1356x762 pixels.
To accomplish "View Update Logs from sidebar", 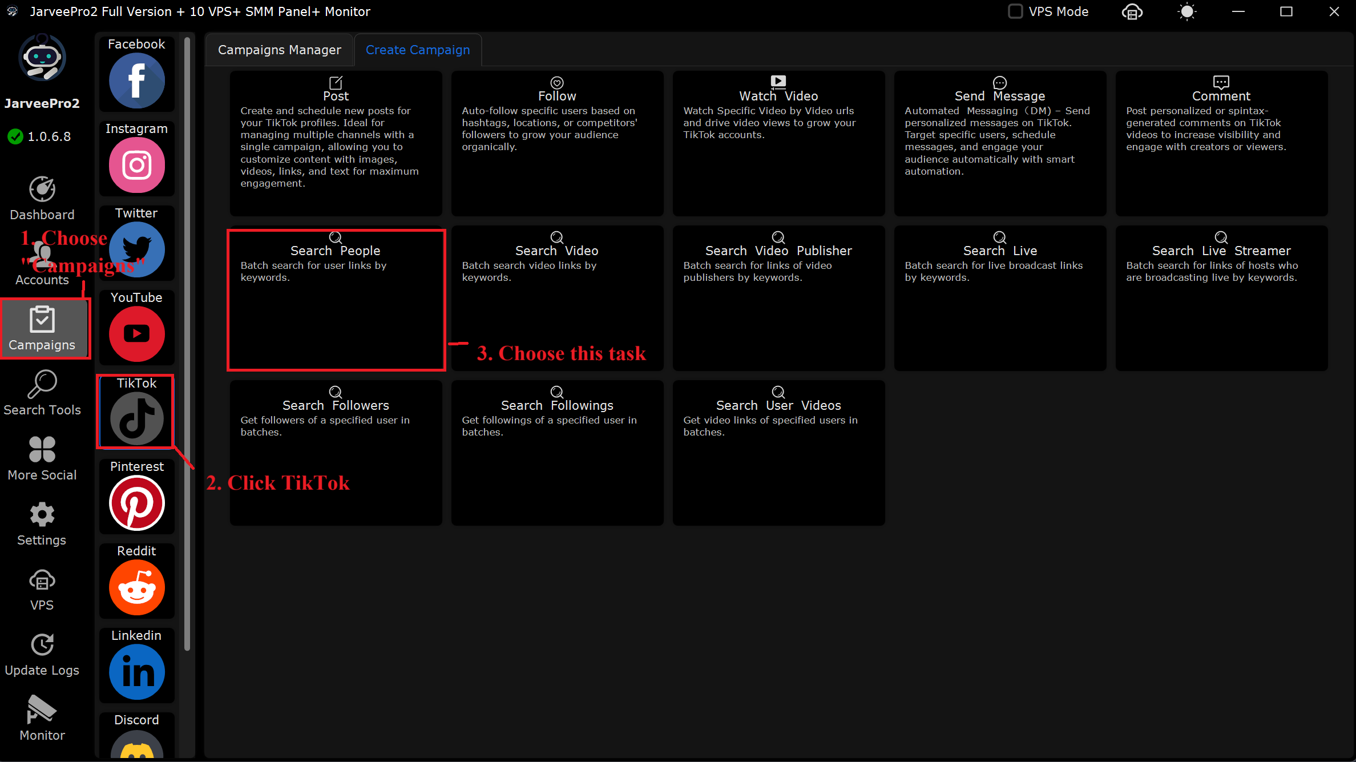I will coord(42,654).
